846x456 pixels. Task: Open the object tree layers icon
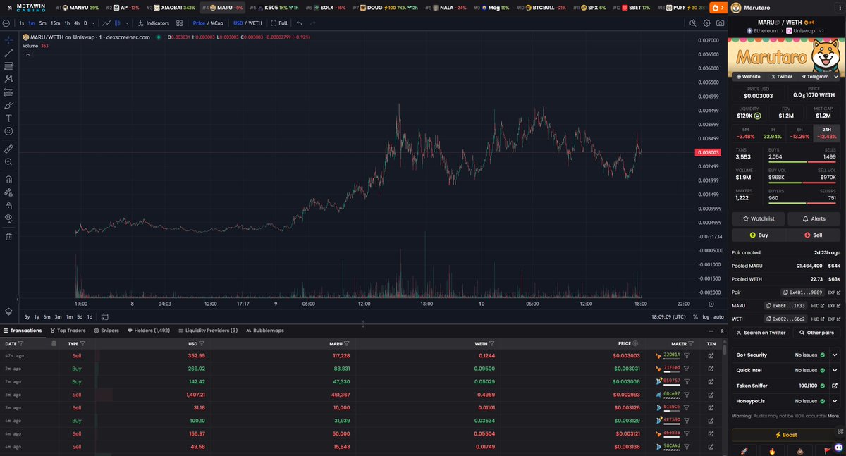(8, 311)
